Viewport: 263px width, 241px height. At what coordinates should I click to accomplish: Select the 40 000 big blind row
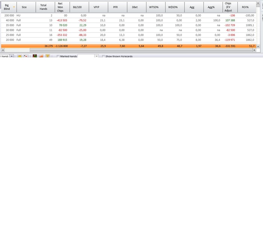tap(128, 20)
